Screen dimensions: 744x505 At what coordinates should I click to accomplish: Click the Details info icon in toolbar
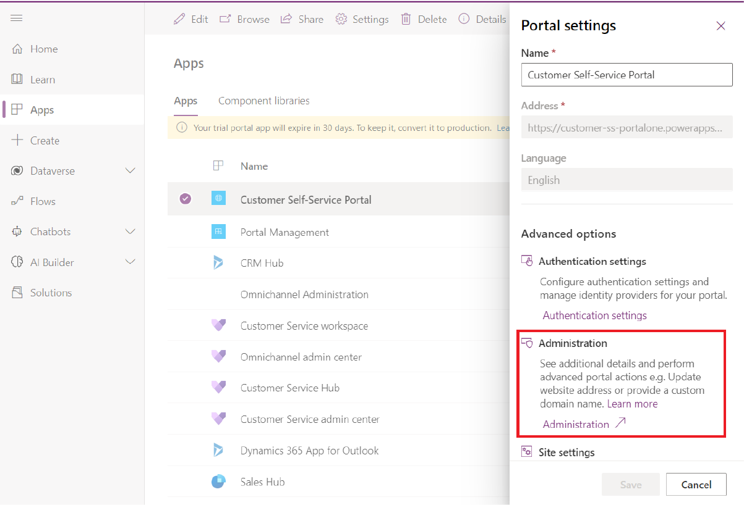pos(464,19)
